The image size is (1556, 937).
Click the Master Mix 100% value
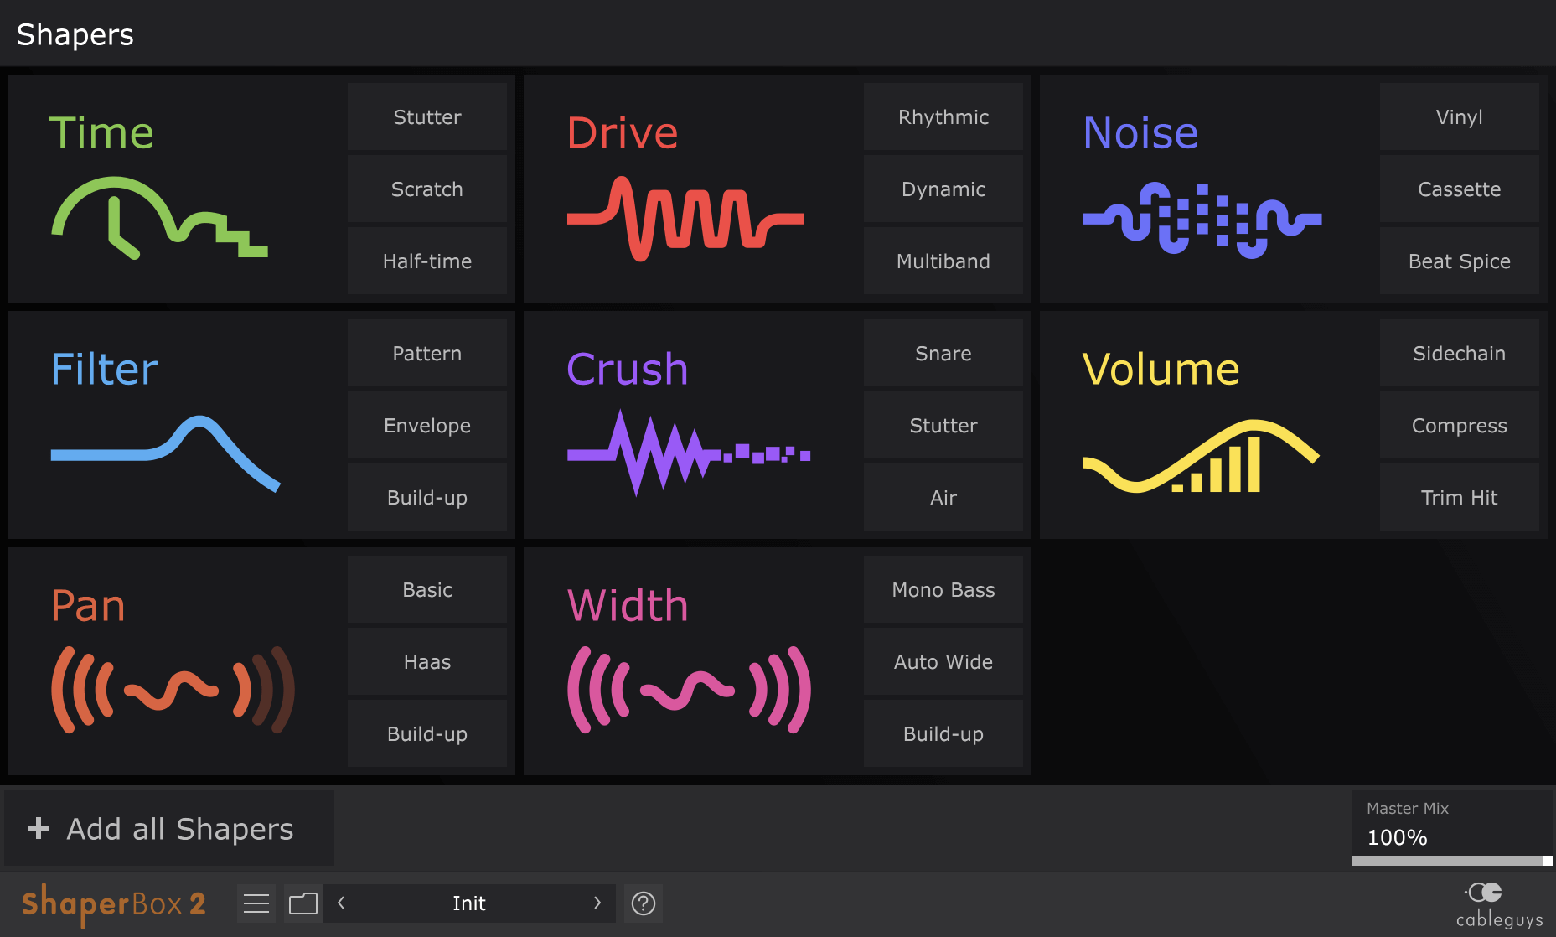(x=1397, y=837)
